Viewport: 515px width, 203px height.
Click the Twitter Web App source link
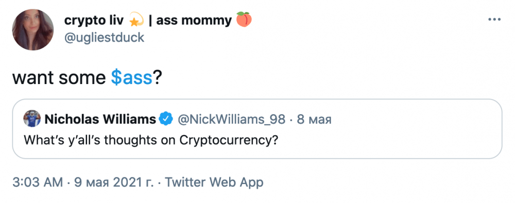(x=214, y=182)
